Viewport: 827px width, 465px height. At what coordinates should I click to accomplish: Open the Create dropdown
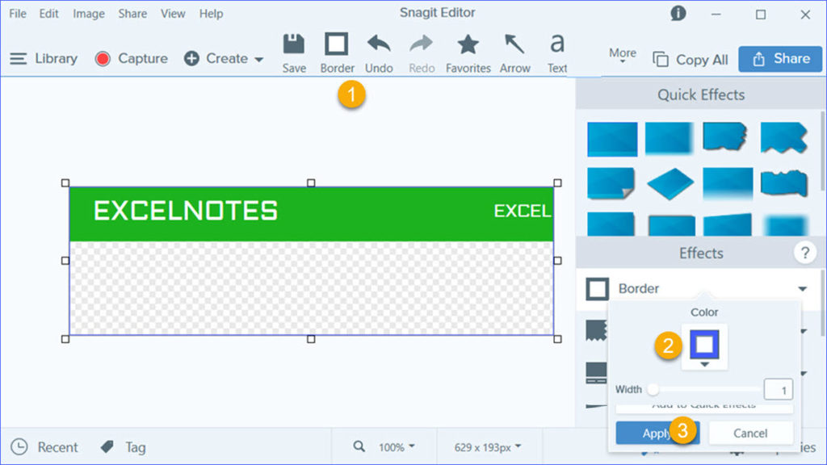[x=224, y=58]
